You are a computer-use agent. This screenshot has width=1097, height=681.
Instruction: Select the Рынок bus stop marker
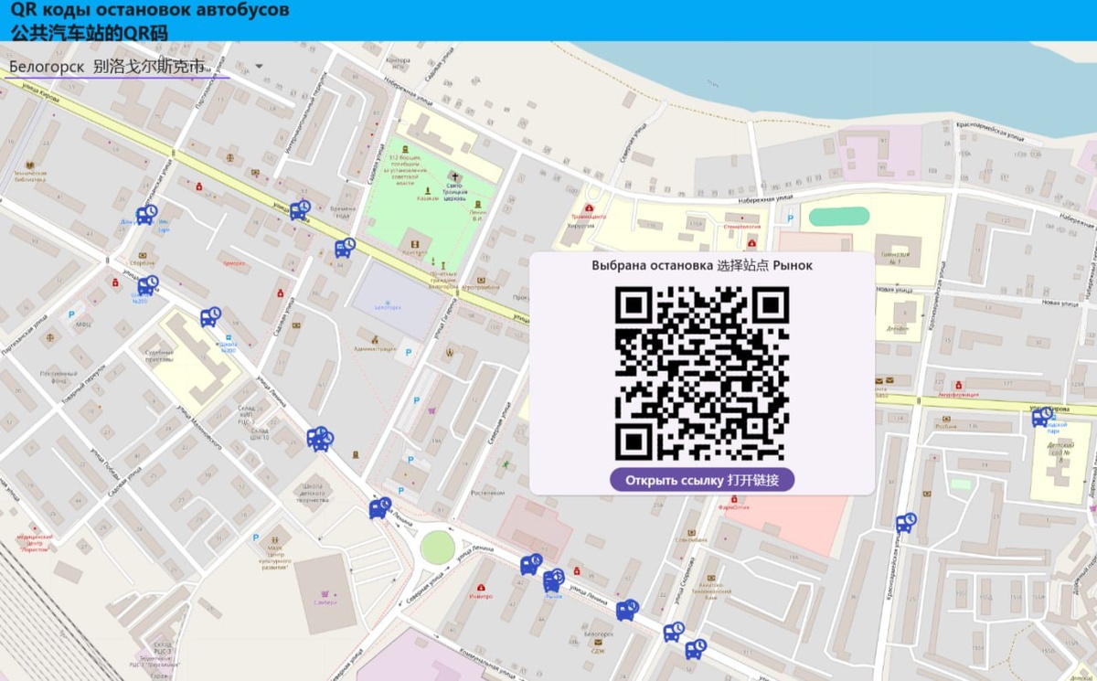pos(554,580)
